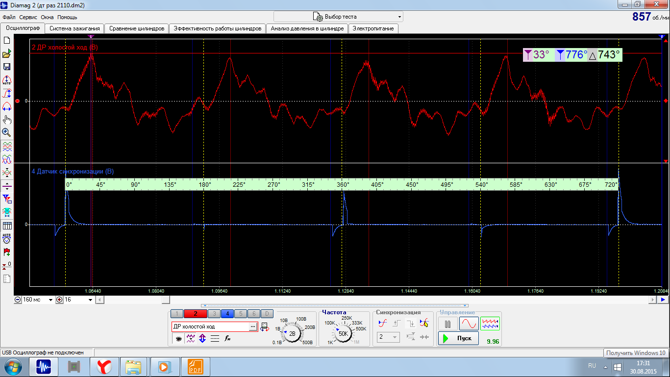Click the channel settings swap icon beside name field
Screen dimensions: 670x377
(265, 327)
